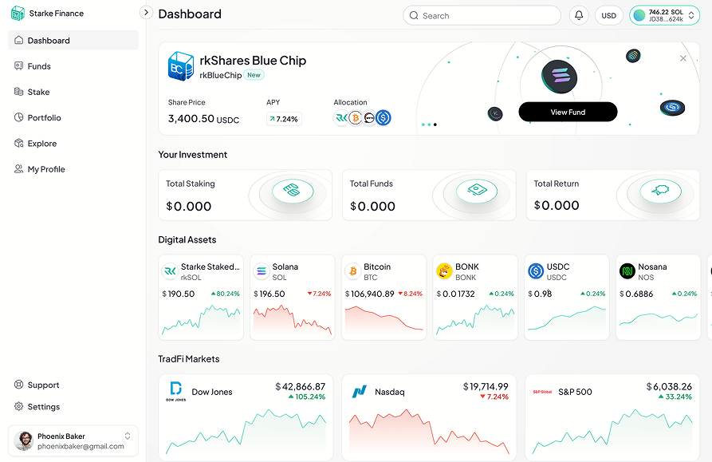Open the Dow Jones market chart
Screen dimensions: 712x462
tap(246, 432)
